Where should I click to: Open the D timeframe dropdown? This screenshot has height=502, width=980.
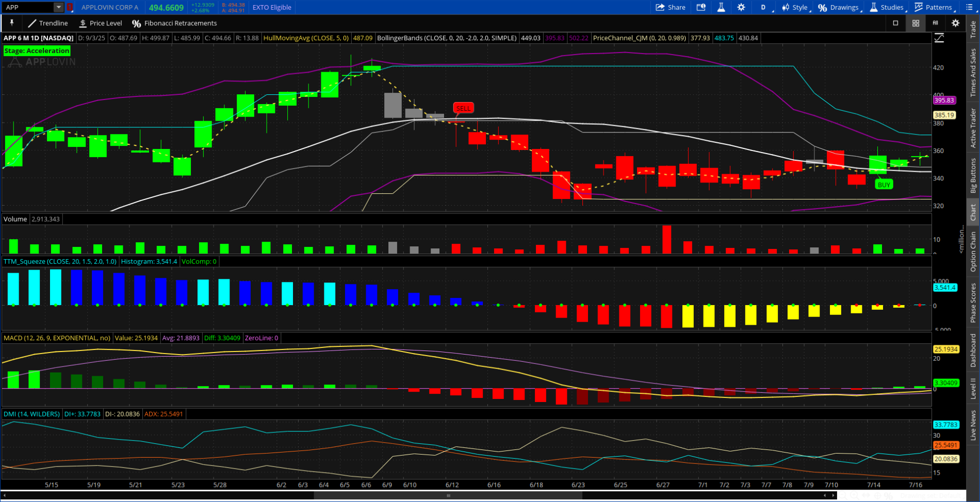pos(765,7)
